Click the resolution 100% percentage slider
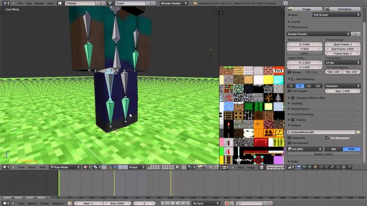 click(305, 54)
